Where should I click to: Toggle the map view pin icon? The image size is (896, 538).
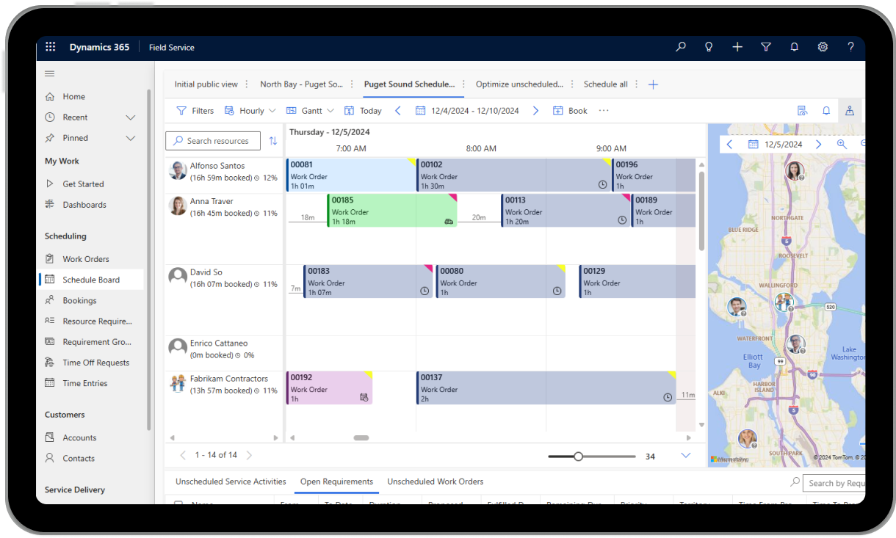(x=850, y=111)
